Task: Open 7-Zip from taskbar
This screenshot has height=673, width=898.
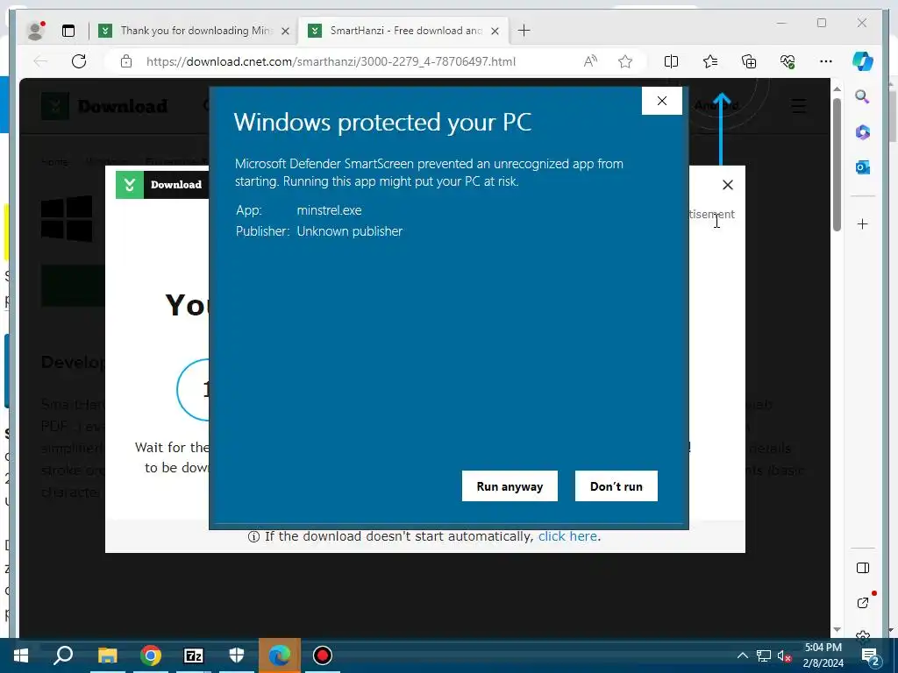Action: (x=194, y=655)
